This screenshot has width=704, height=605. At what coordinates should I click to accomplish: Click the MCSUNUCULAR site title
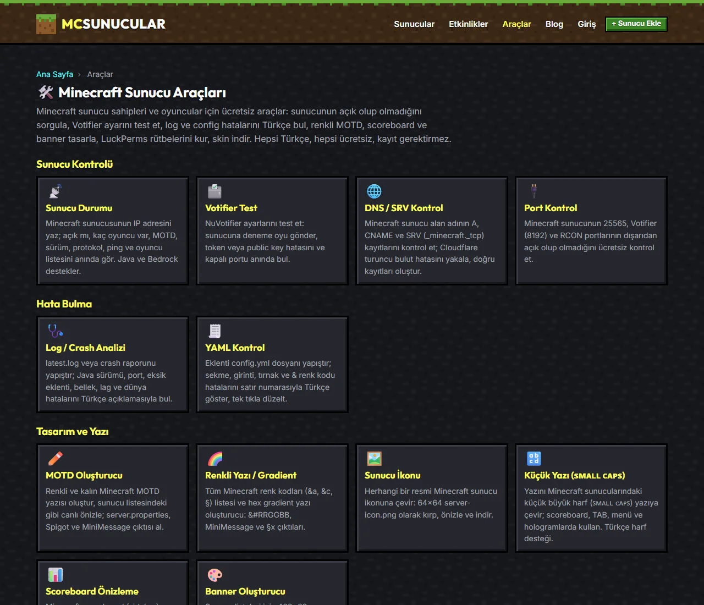[x=113, y=24]
